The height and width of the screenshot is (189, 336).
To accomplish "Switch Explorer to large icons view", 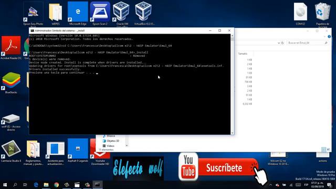I will (x=328, y=149).
